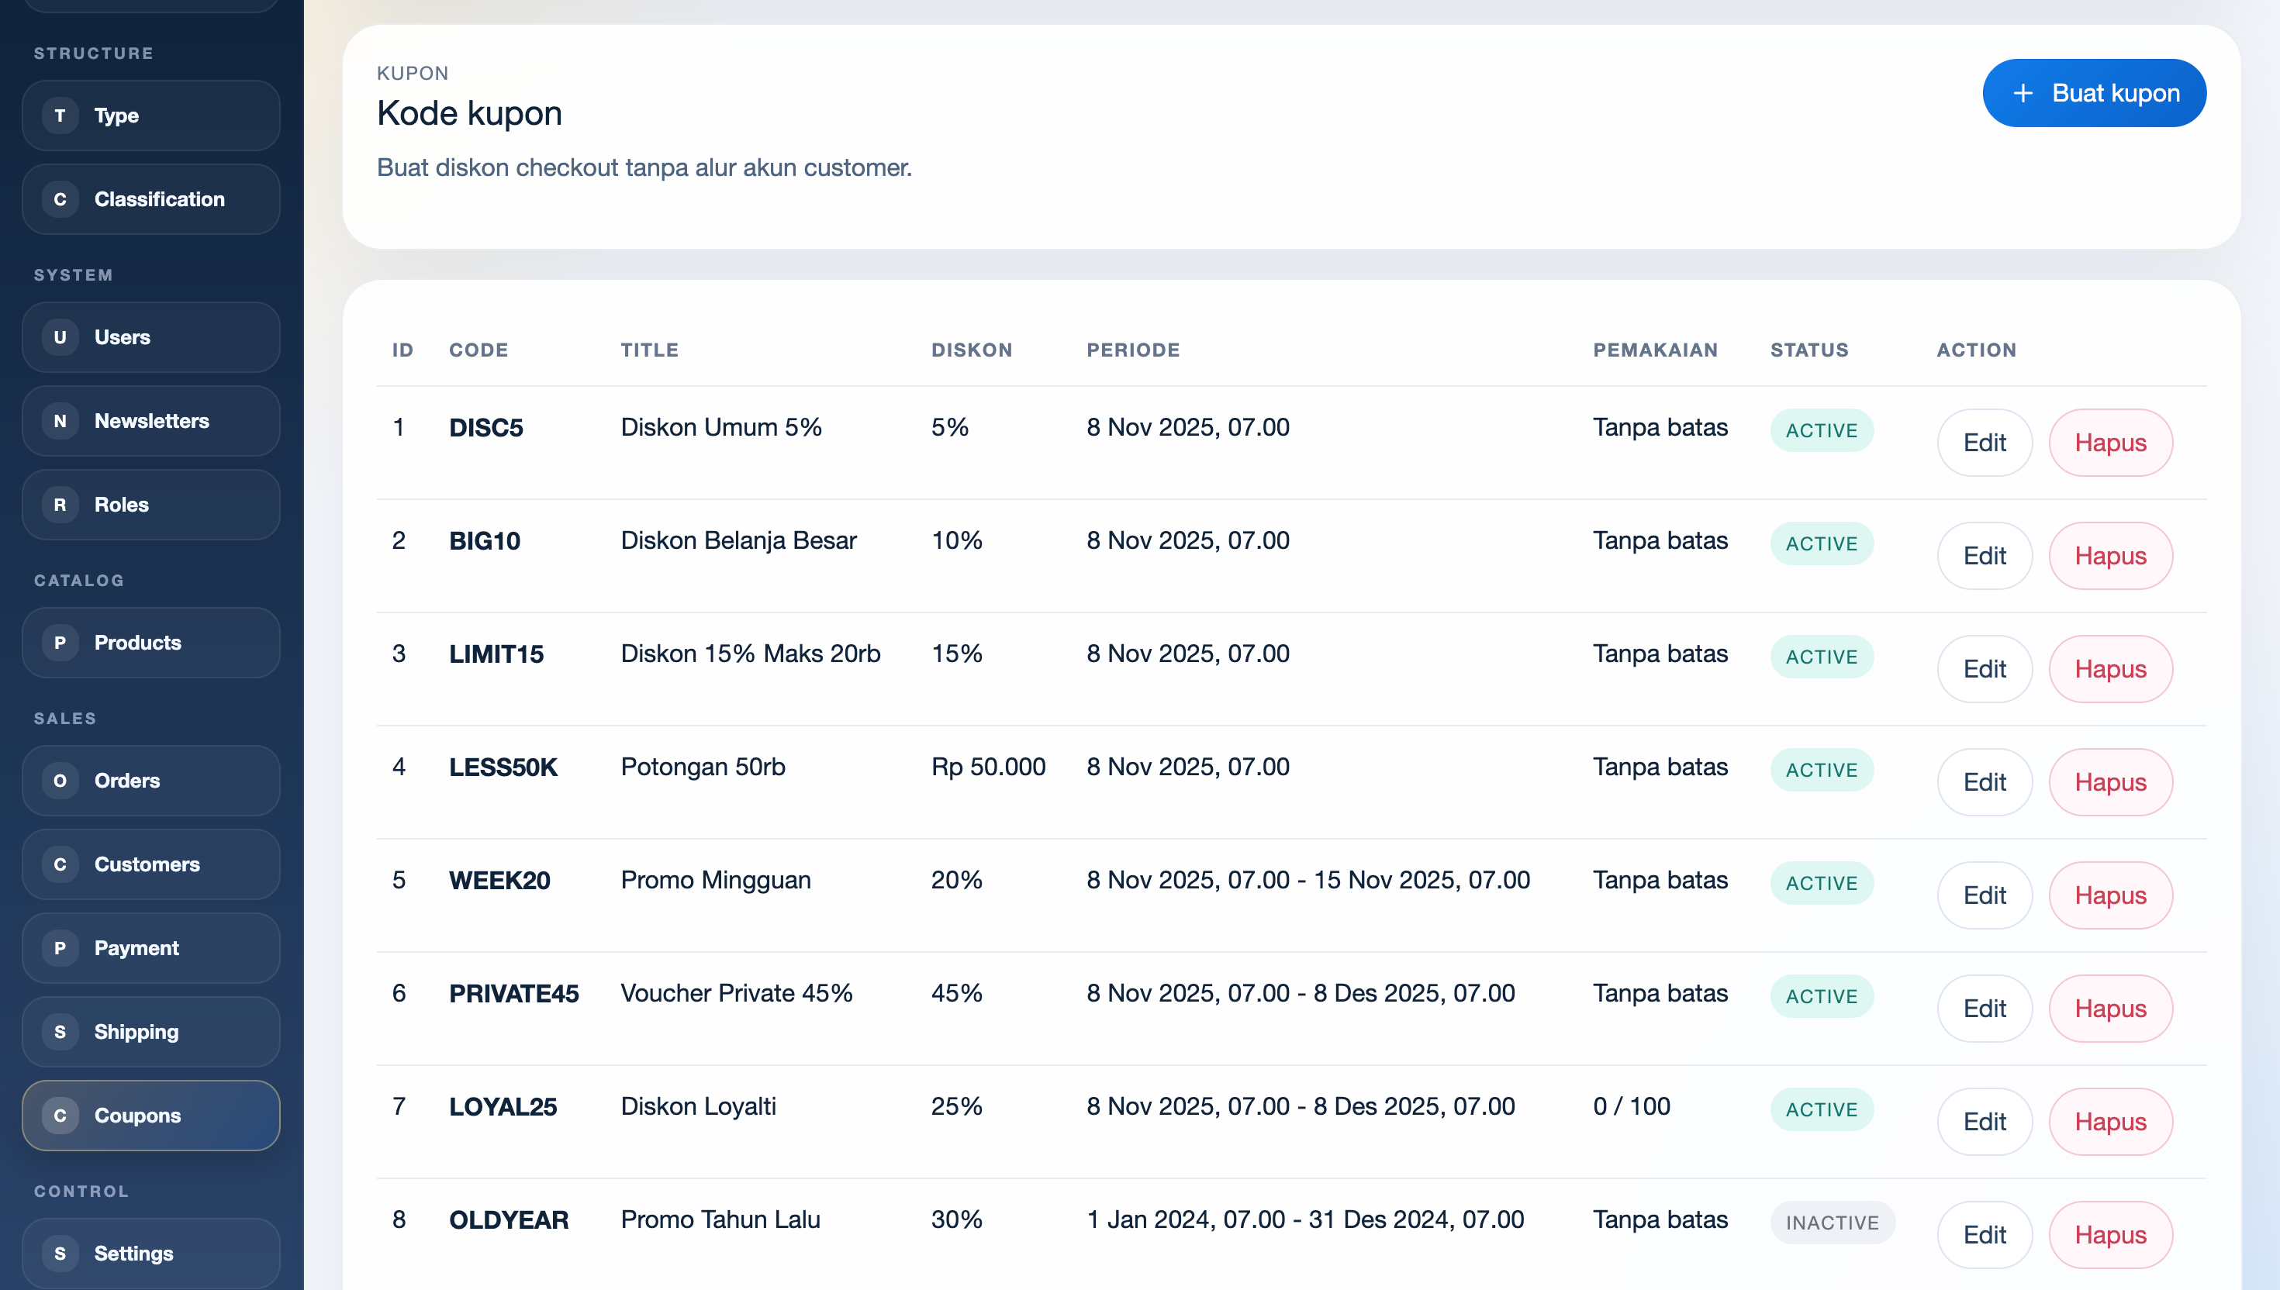
Task: Click the INACTIVE badge for OLDYEAR
Action: tap(1832, 1223)
